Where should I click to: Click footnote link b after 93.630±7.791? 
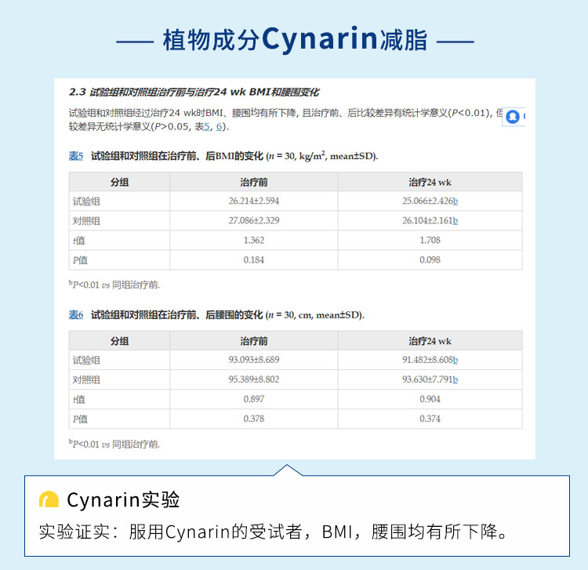click(x=456, y=379)
